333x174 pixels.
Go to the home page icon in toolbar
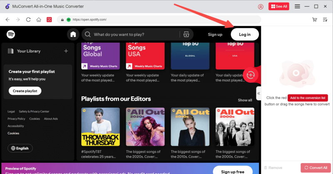tap(39, 20)
